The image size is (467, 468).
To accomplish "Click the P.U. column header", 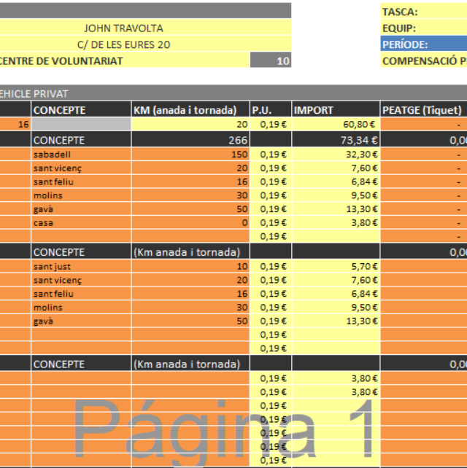I will pyautogui.click(x=271, y=110).
